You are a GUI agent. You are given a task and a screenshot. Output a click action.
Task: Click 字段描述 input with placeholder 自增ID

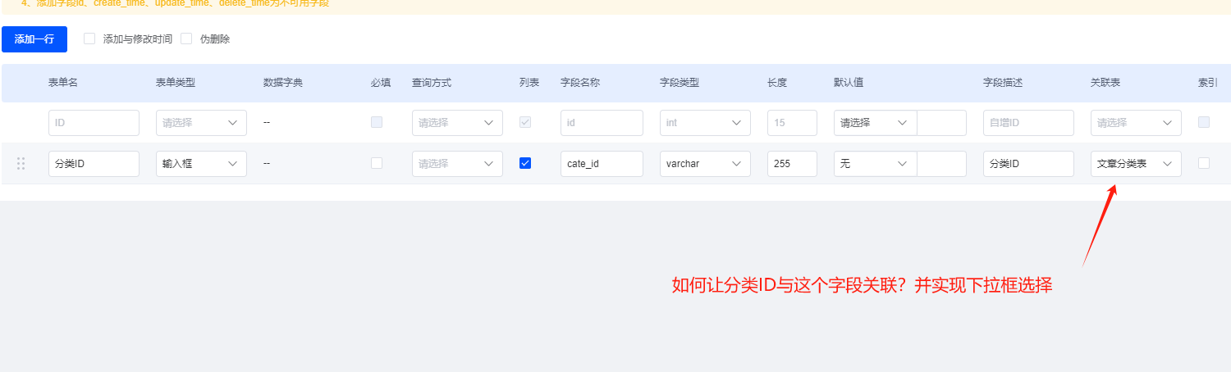(1028, 123)
